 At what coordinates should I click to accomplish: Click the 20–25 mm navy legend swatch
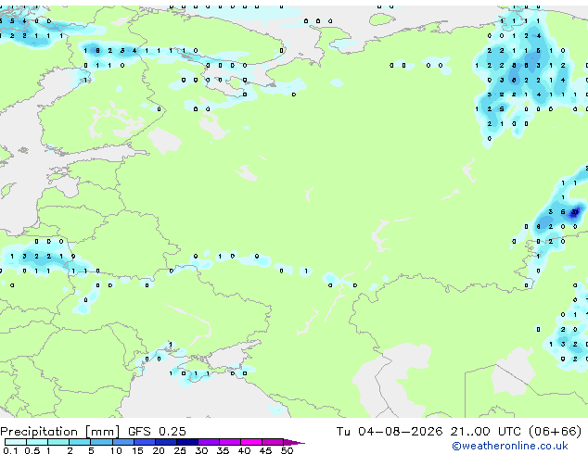tap(166, 442)
